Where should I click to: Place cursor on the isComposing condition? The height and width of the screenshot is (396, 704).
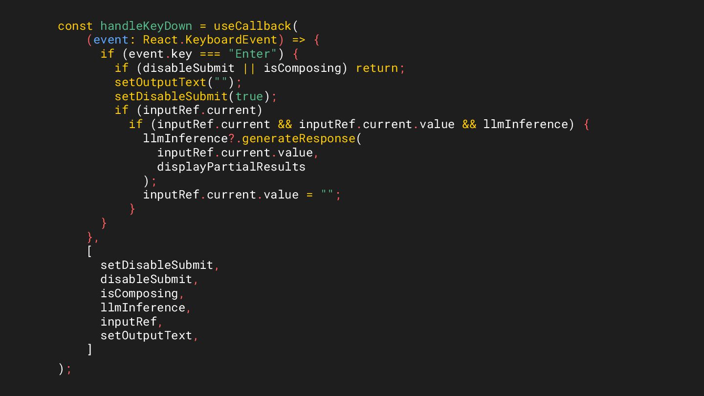click(302, 68)
